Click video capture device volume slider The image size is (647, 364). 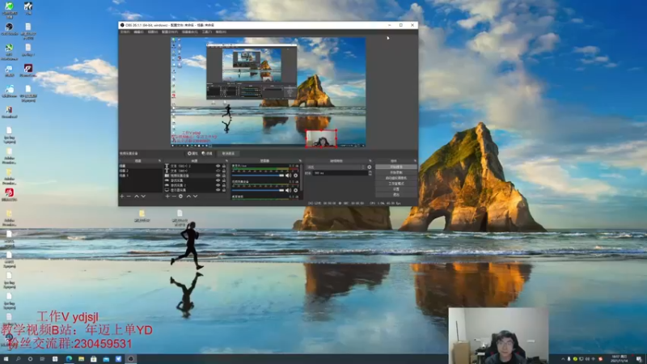point(258,190)
